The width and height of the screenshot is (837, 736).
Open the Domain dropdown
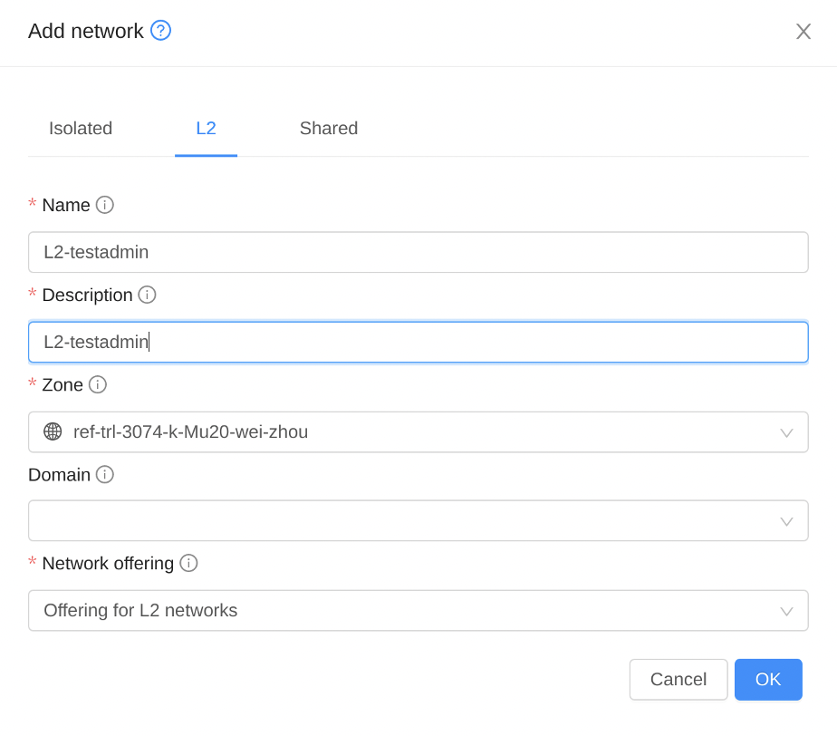(418, 521)
